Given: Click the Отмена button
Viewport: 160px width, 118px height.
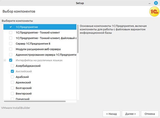Looking at the screenshot, I should click(x=149, y=114).
